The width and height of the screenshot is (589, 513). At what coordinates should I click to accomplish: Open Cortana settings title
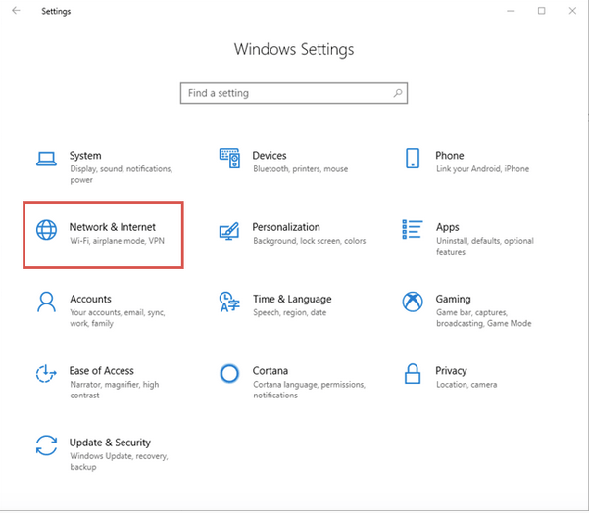tap(270, 371)
